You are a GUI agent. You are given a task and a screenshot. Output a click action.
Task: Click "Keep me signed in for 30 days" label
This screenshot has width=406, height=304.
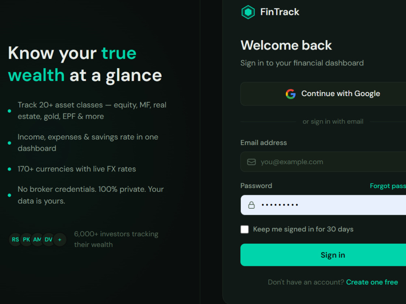click(x=303, y=229)
